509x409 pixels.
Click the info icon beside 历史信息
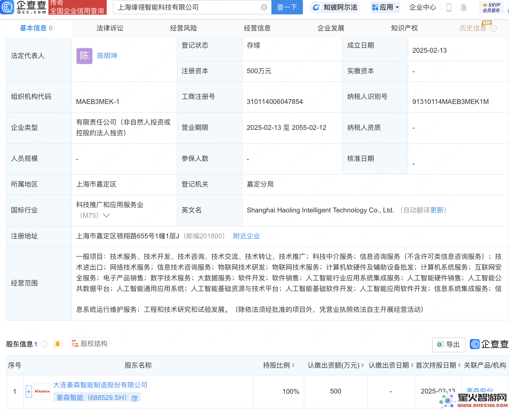click(494, 28)
